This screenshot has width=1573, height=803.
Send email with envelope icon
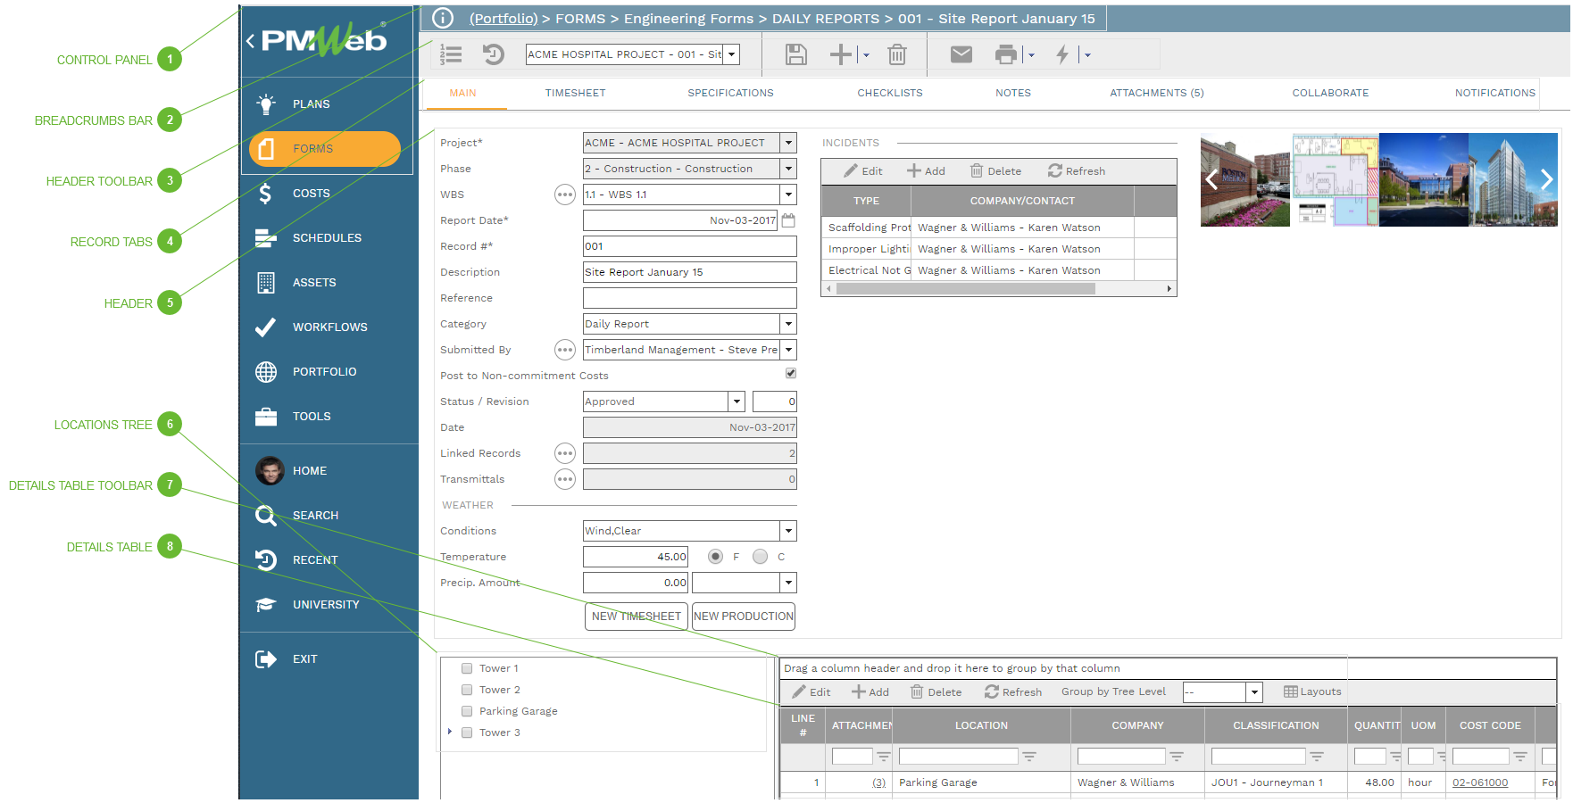pyautogui.click(x=961, y=55)
